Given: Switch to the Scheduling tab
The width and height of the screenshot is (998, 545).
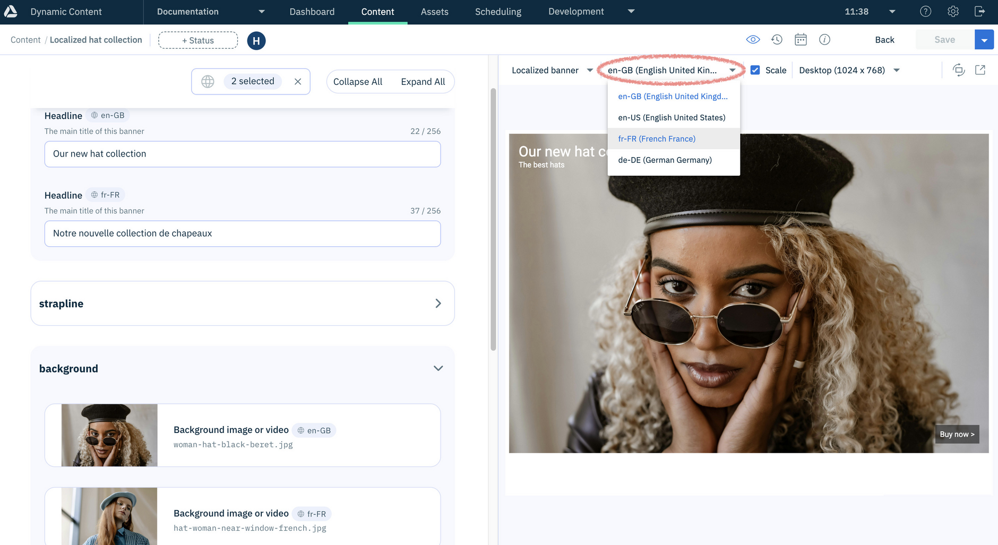Looking at the screenshot, I should pos(498,12).
